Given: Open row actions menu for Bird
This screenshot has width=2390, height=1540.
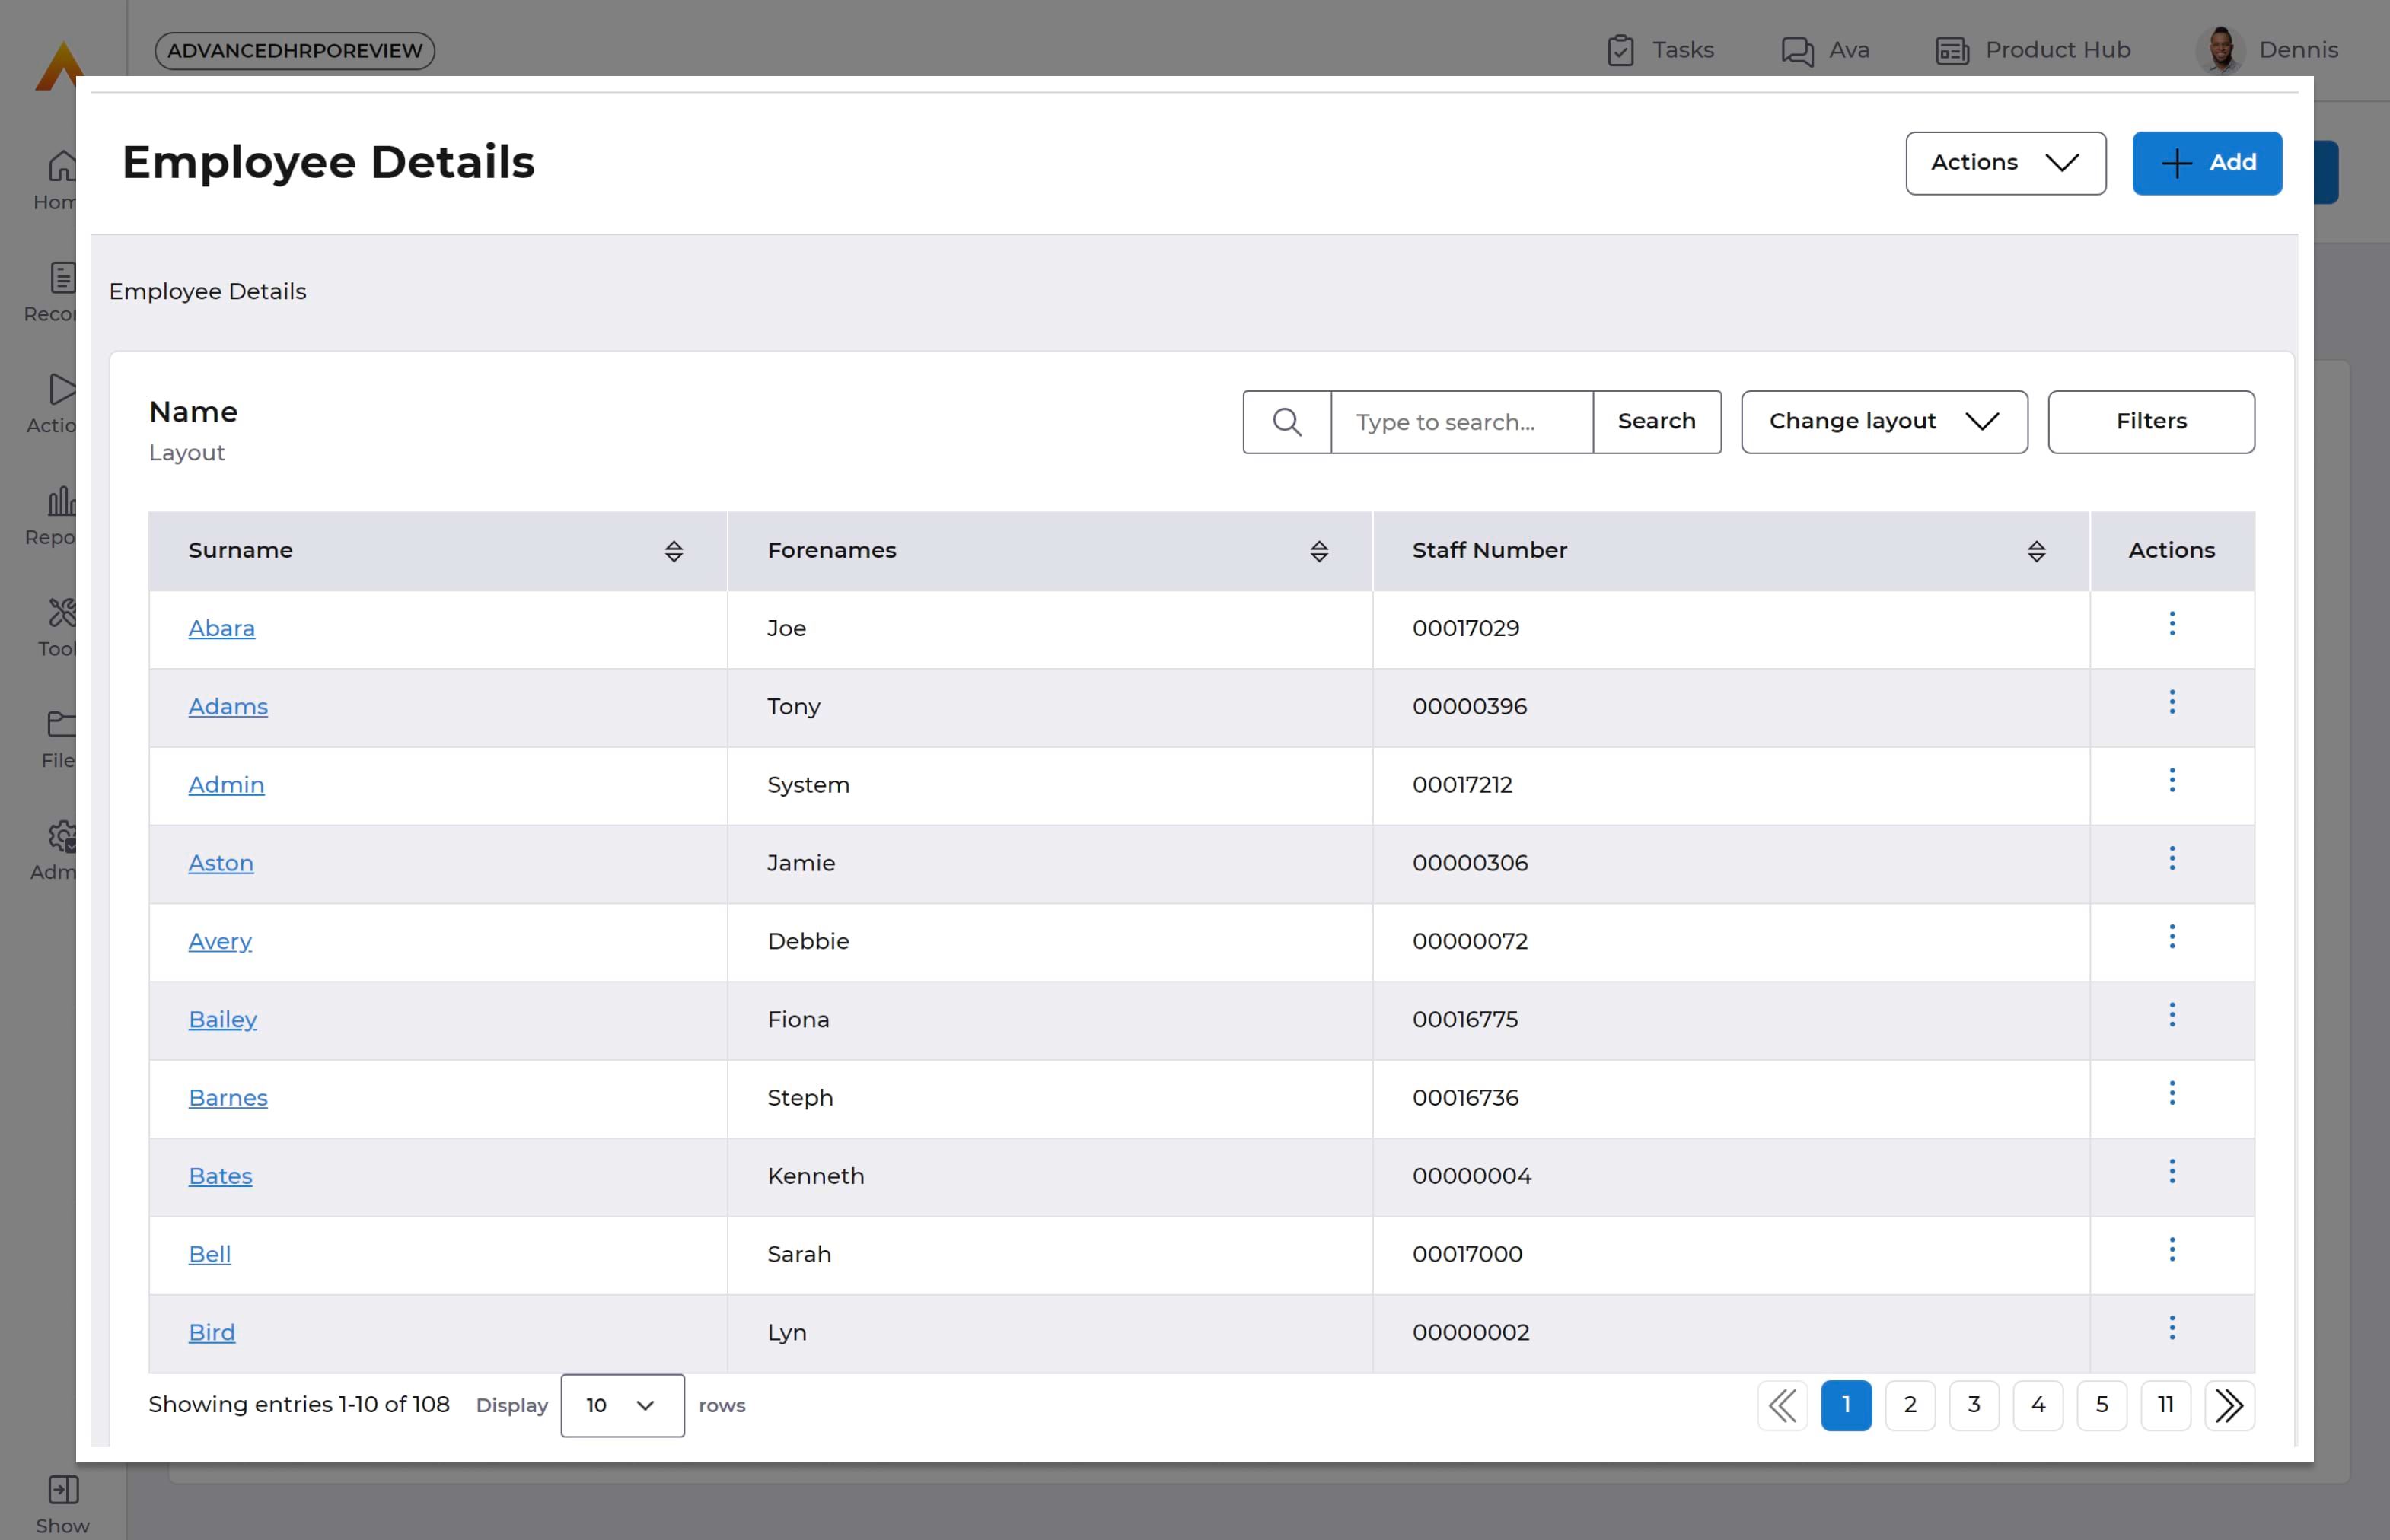Looking at the screenshot, I should pos(2172,1328).
